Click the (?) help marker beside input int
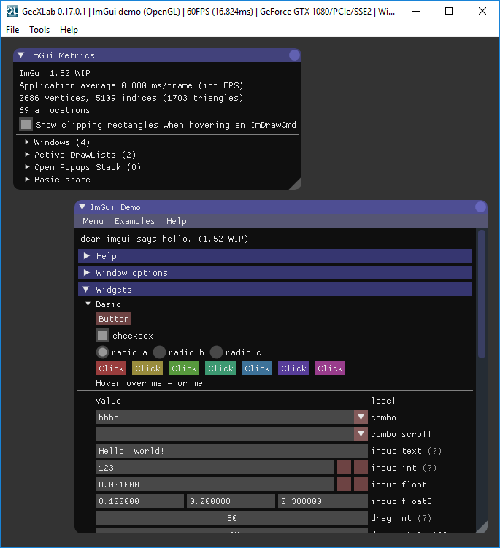 pyautogui.click(x=430, y=468)
